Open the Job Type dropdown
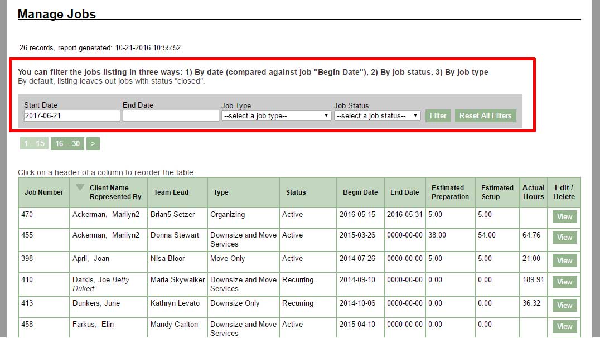This screenshot has width=600, height=338. (x=276, y=115)
